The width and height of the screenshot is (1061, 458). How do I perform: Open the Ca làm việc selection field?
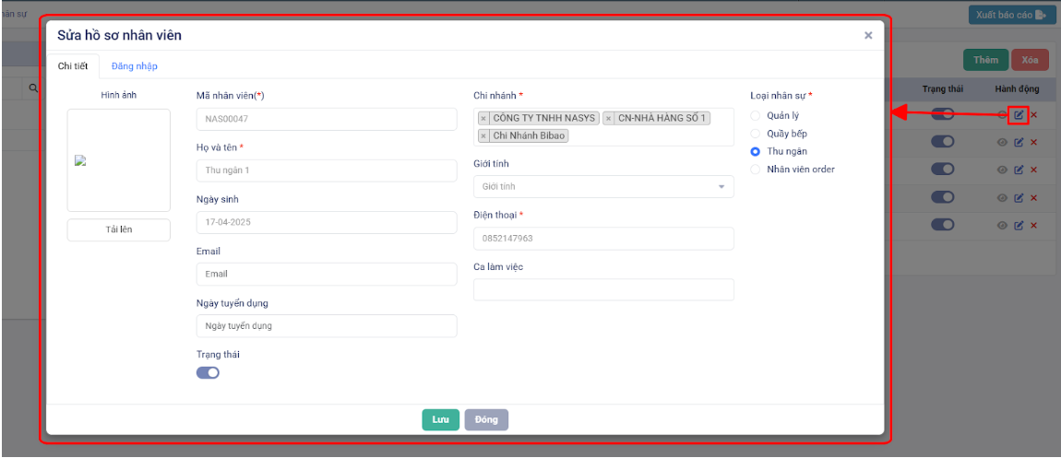click(603, 290)
